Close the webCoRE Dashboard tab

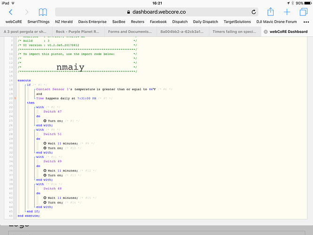(x=266, y=32)
